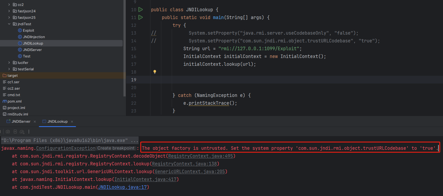The image size is (443, 196).
Task: Expand the cc2 package folder
Action: pyautogui.click(x=9, y=5)
